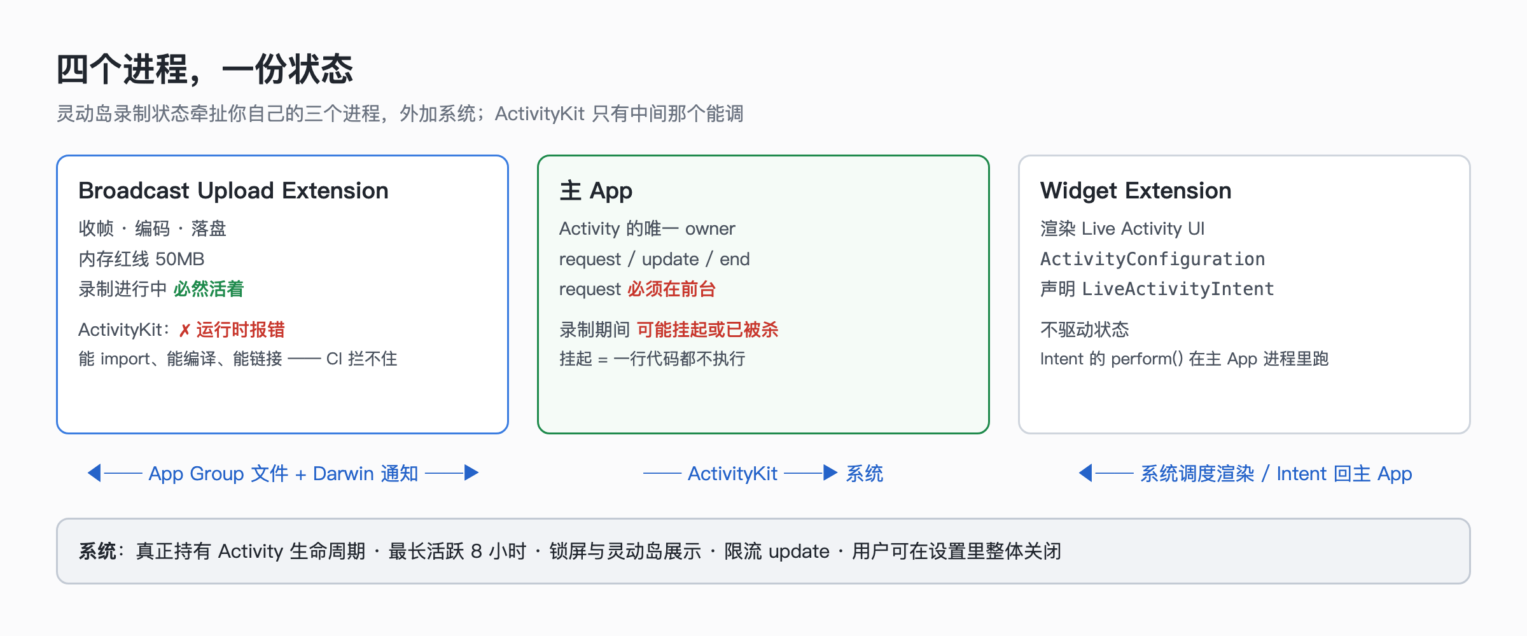Click the line Intent 的 perform() 在主 App 进程里跑

1185,359
